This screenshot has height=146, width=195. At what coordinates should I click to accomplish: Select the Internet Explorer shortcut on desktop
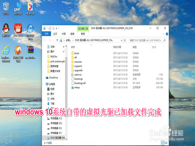click(x=6, y=54)
